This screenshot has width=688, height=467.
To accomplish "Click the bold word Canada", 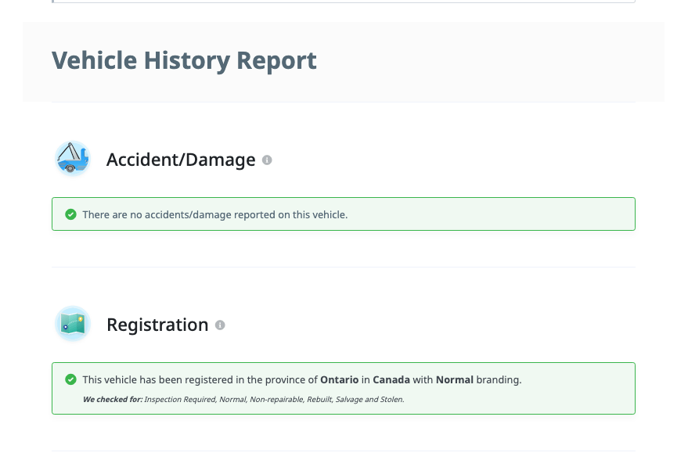I will [x=391, y=380].
